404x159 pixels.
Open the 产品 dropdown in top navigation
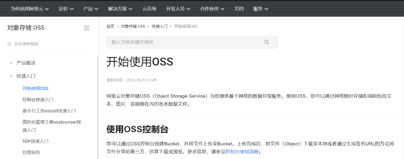pyautogui.click(x=91, y=9)
